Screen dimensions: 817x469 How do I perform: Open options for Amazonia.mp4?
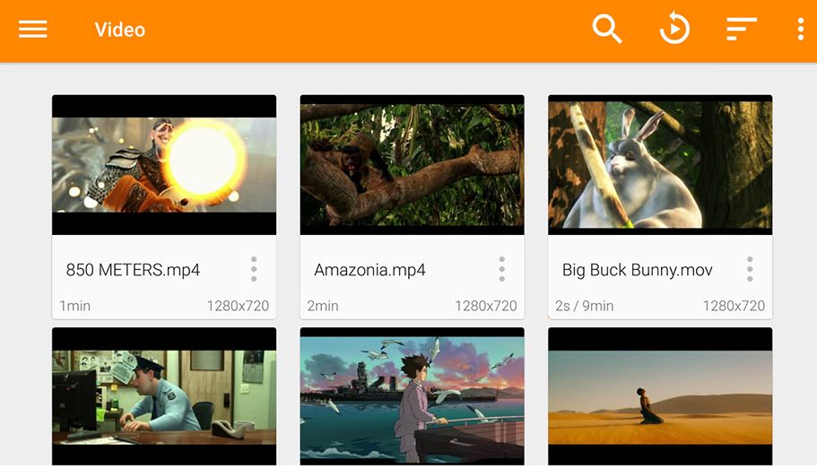pos(501,269)
